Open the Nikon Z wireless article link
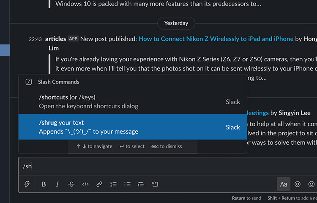 tap(216, 39)
